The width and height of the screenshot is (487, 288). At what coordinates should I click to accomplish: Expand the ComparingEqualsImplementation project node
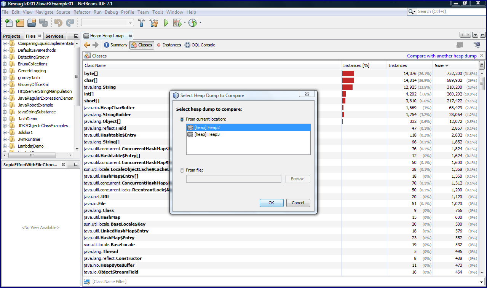coord(5,43)
